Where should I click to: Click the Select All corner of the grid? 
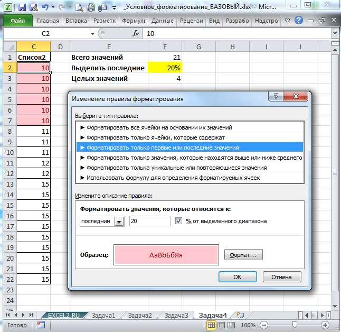10,47
